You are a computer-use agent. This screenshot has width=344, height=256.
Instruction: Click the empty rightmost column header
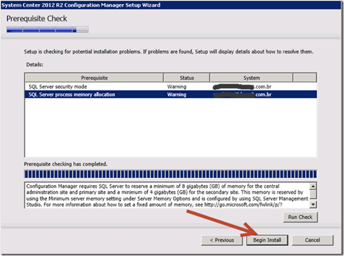pos(305,77)
